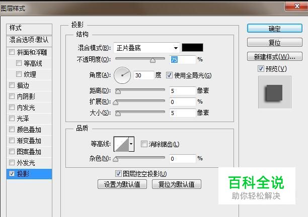Image resolution: width=308 pixels, height=217 pixels.
Task: Click the 确定 button
Action: (x=274, y=29)
